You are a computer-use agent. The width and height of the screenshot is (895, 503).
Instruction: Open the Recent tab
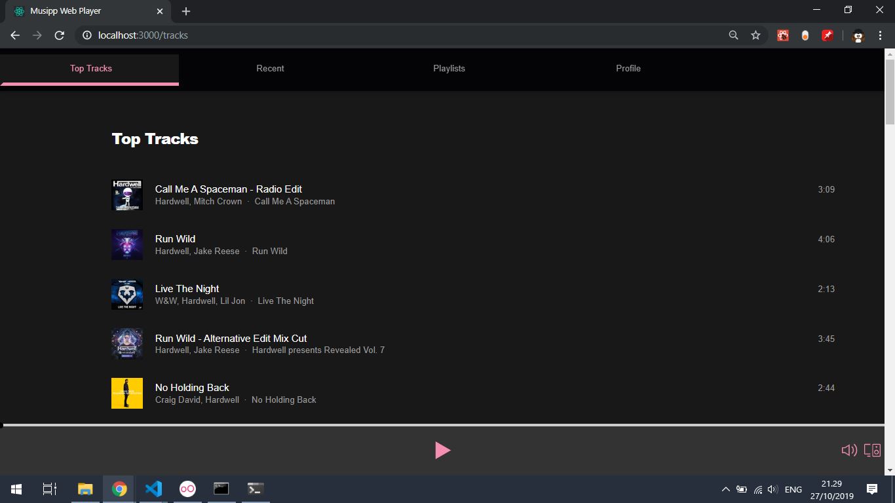click(x=270, y=68)
